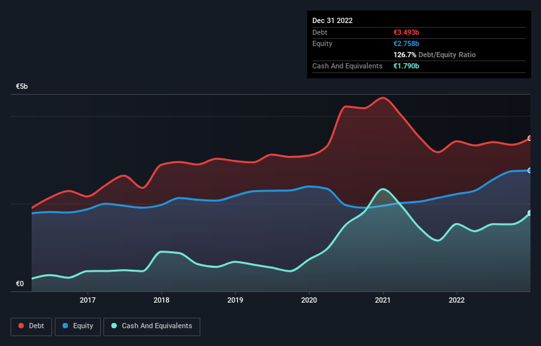Click the Equity row label in tooltip
541x346 pixels.
pyautogui.click(x=322, y=43)
